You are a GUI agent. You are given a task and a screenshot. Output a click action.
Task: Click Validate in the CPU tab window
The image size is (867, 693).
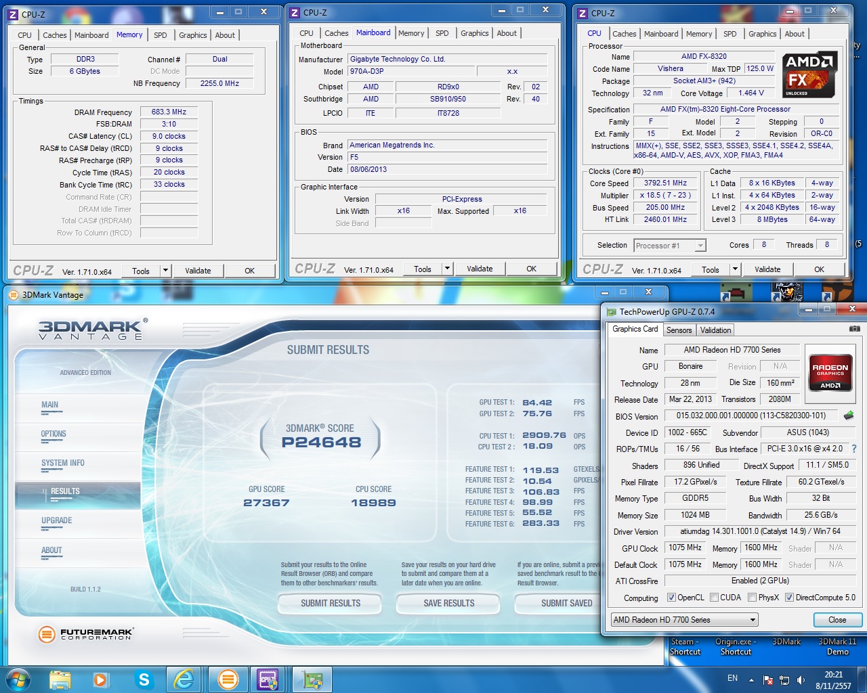tap(767, 269)
